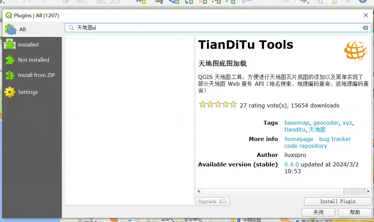Viewport: 374px width, 222px height.
Task: Click the basemap tag link
Action: (x=297, y=123)
